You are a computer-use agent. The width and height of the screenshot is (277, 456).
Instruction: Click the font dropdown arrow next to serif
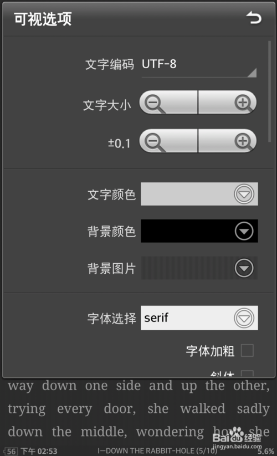point(244,318)
